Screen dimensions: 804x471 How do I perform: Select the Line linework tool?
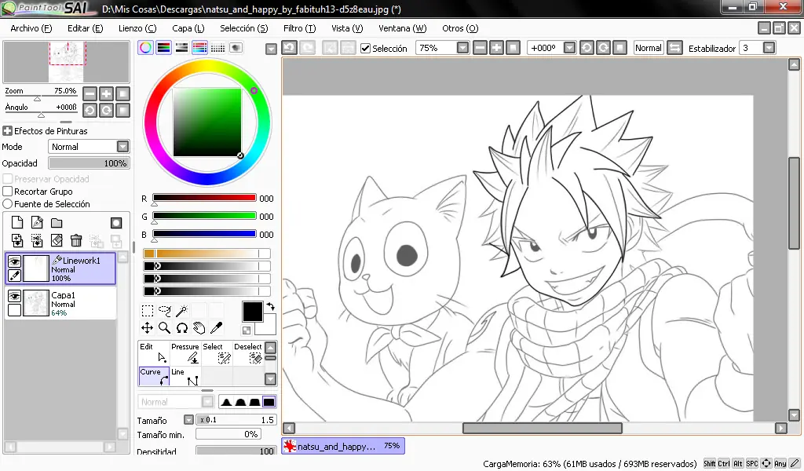pos(185,376)
